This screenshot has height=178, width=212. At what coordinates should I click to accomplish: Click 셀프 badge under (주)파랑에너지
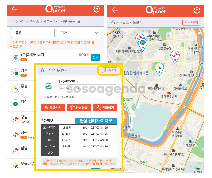[24, 60]
